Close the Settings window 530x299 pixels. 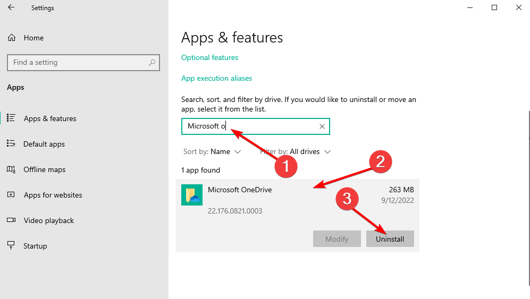(518, 7)
